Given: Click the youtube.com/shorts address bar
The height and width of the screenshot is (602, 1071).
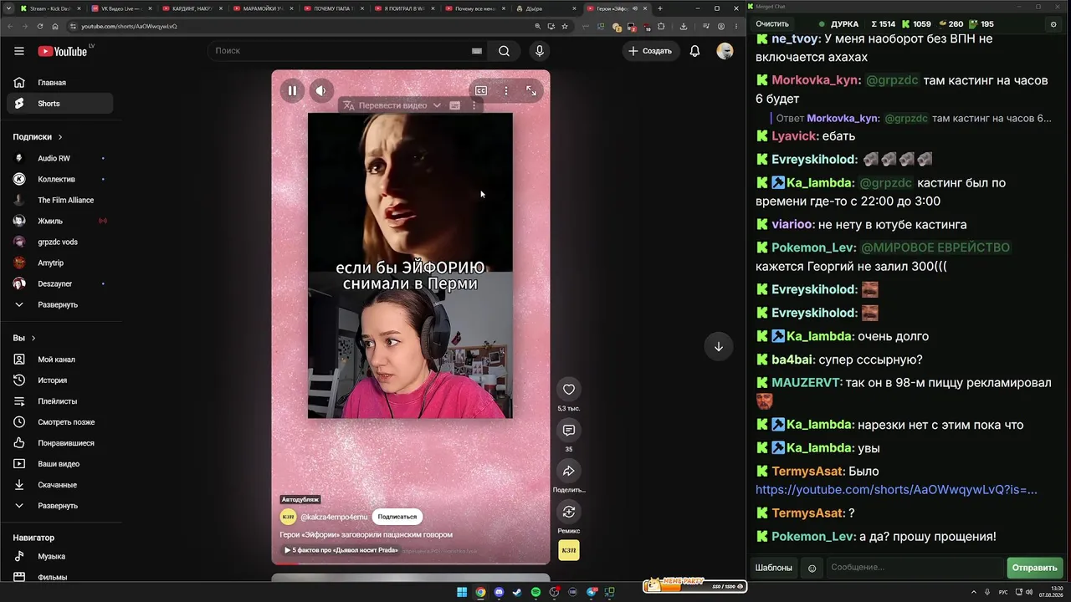Looking at the screenshot, I should 301,26.
